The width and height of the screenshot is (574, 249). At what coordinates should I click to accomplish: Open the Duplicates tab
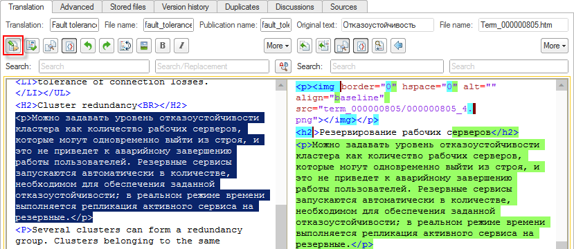pos(242,7)
